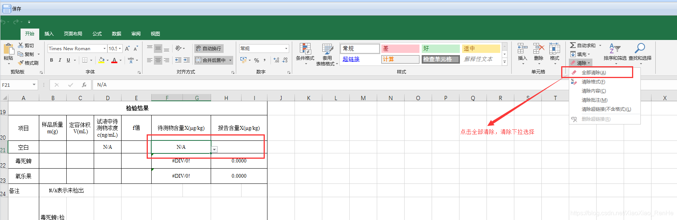The height and width of the screenshot is (220, 677).
Task: Apply yellow fill color bucket
Action: 101,60
